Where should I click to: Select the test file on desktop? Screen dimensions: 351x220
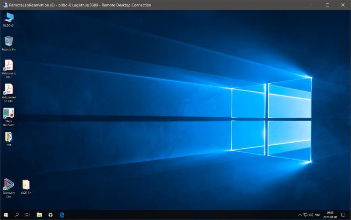point(9,138)
